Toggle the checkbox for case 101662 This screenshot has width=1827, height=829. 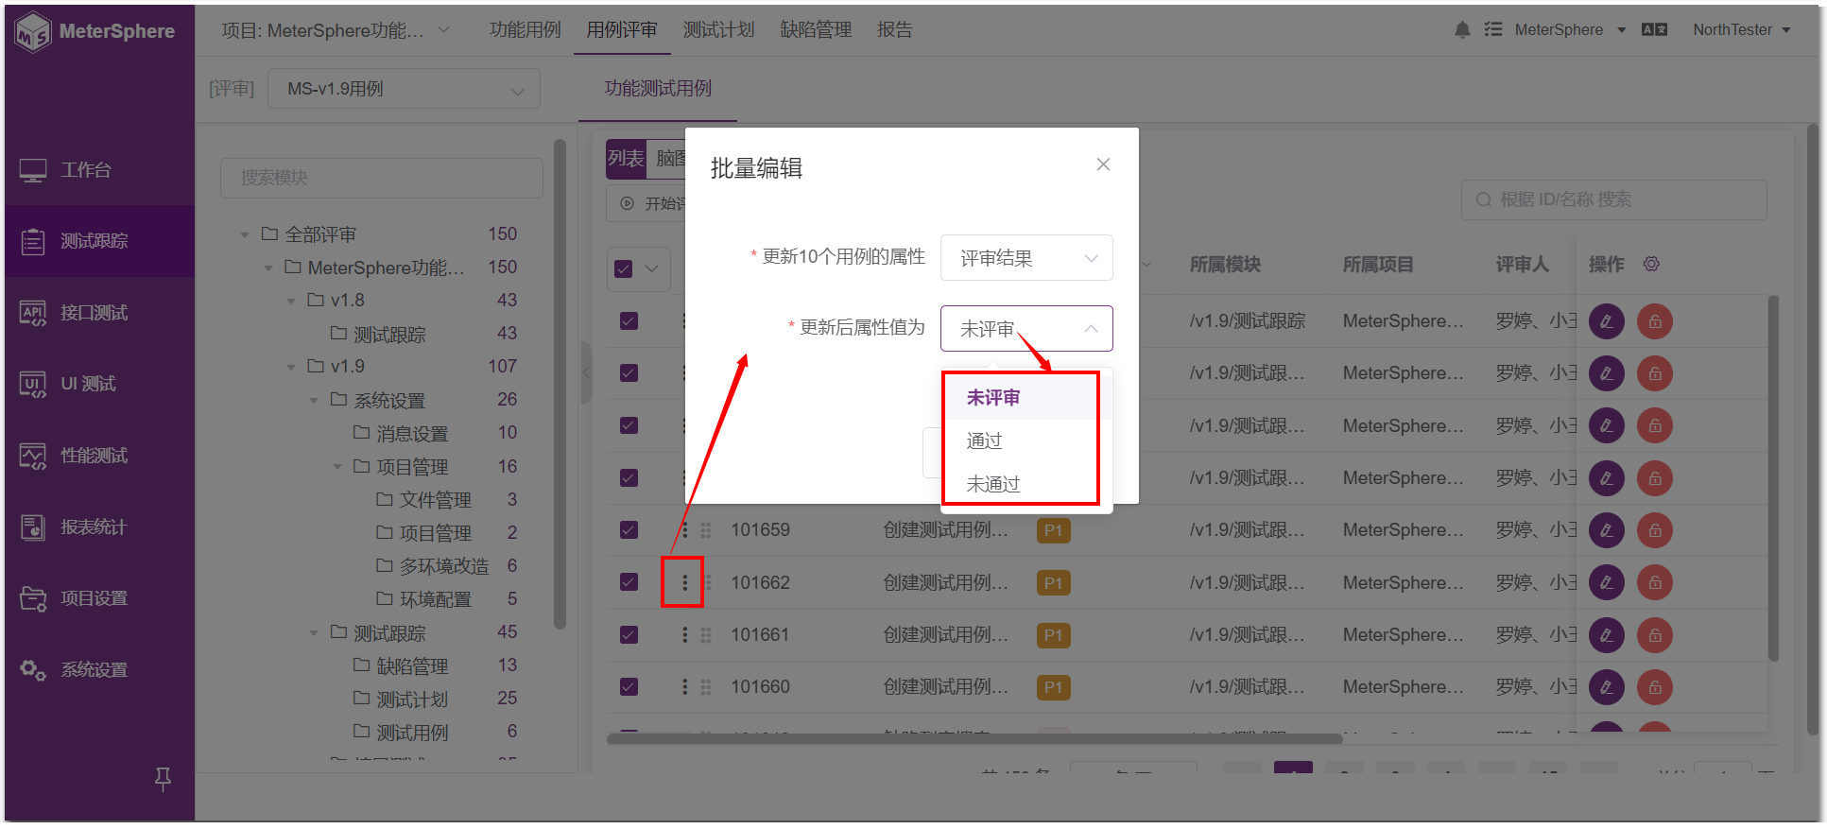pos(629,582)
